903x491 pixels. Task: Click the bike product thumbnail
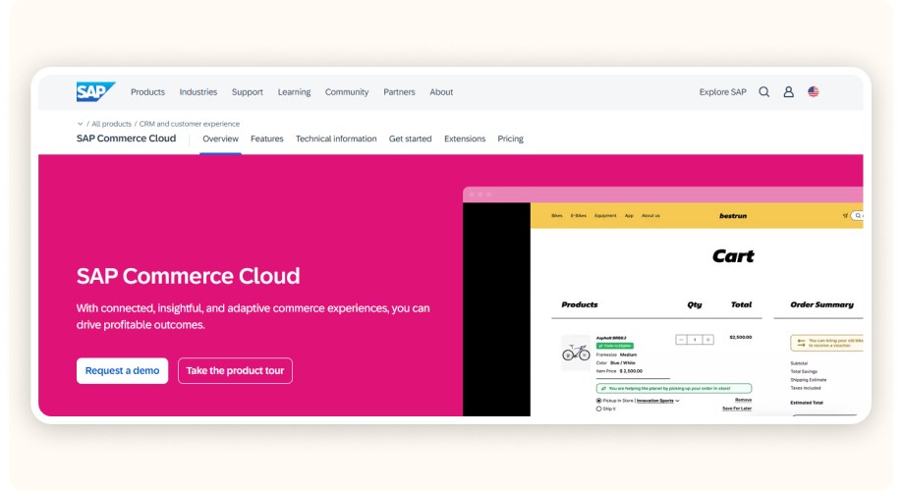[576, 353]
